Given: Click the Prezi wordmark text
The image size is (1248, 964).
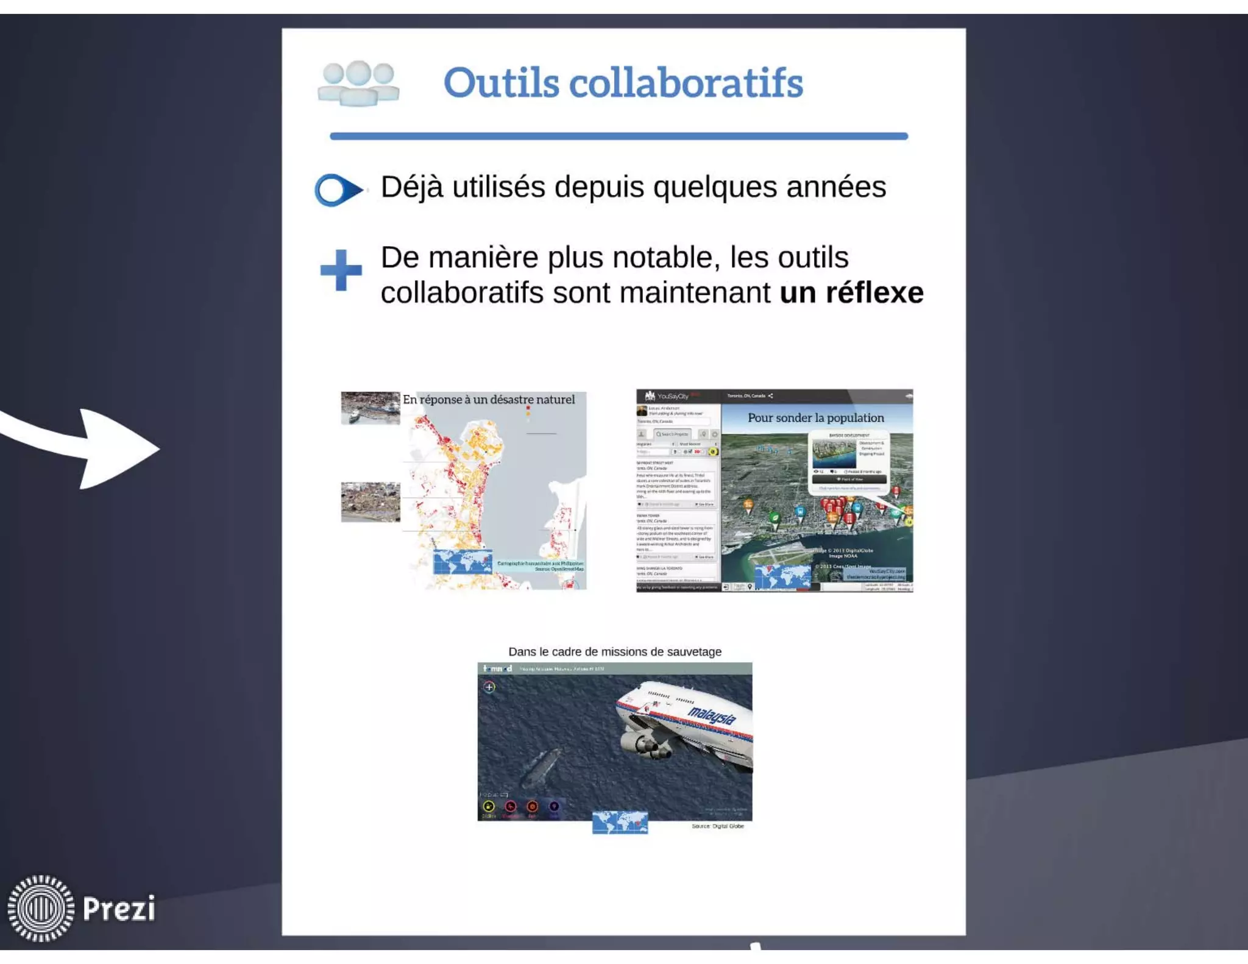Looking at the screenshot, I should click(x=119, y=909).
